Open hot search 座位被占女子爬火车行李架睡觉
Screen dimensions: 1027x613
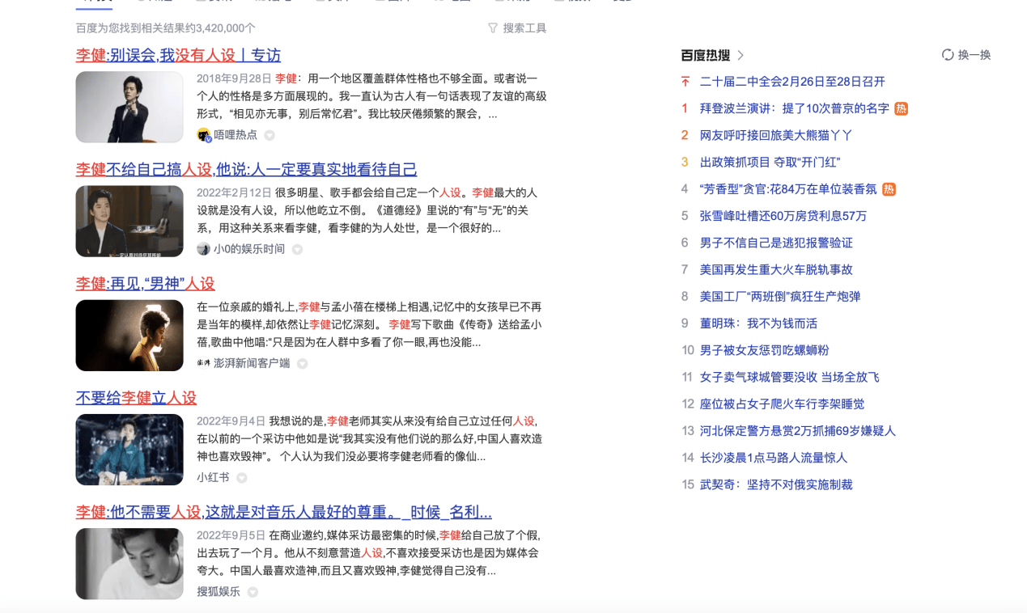point(782,404)
